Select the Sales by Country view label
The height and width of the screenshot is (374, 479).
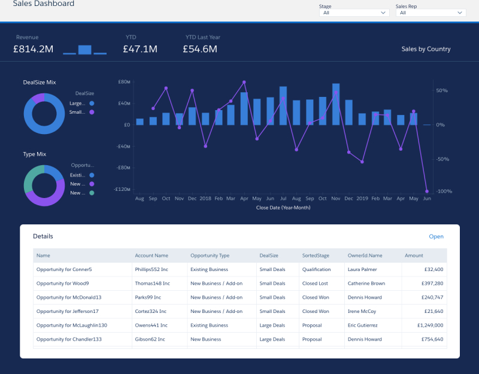tap(426, 49)
